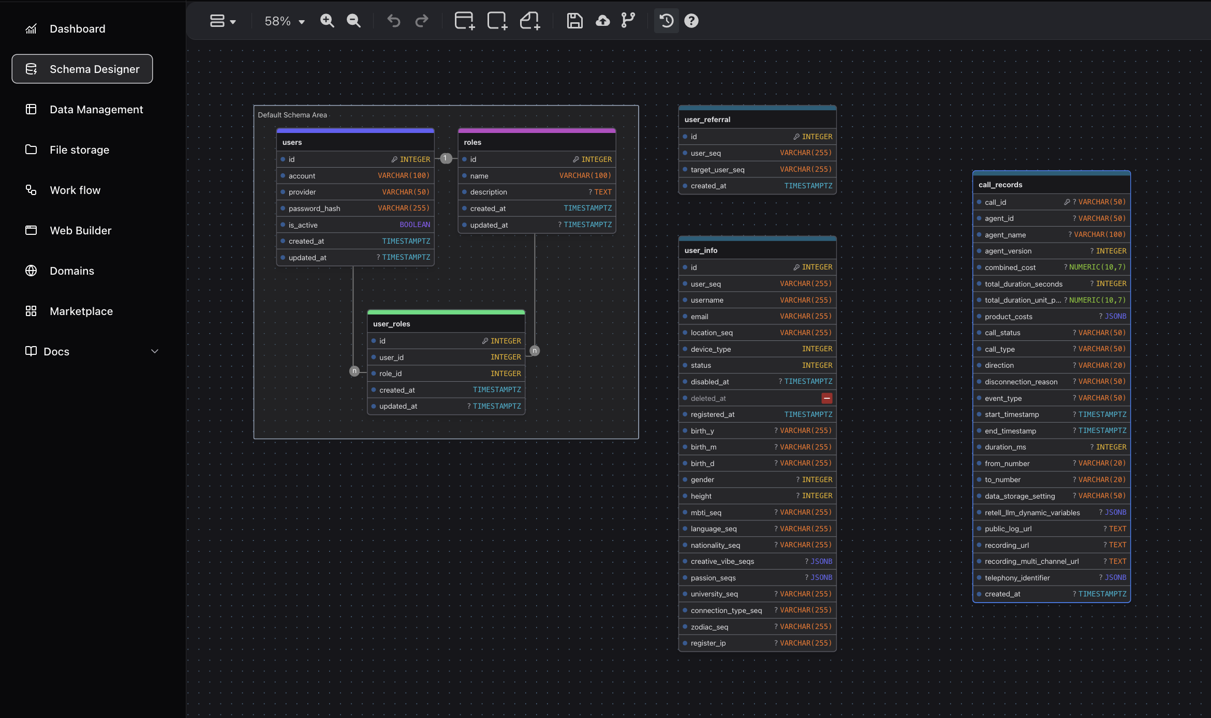Open the Dashboard page
Image resolution: width=1211 pixels, height=718 pixels.
(x=77, y=28)
